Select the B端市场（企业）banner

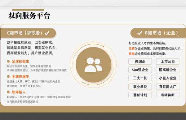pyautogui.click(x=158, y=33)
